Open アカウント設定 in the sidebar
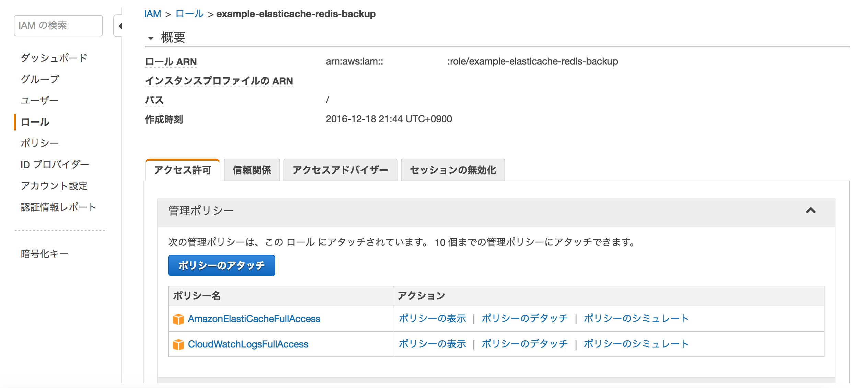This screenshot has height=388, width=854. (x=54, y=186)
